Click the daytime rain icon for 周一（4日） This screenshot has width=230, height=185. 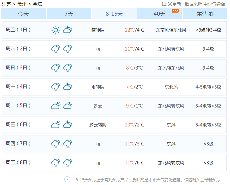56,87
